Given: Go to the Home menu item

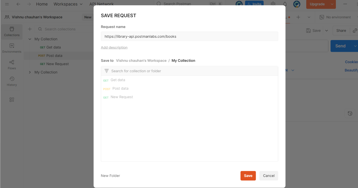Looking at the screenshot, I should (x=42, y=4).
